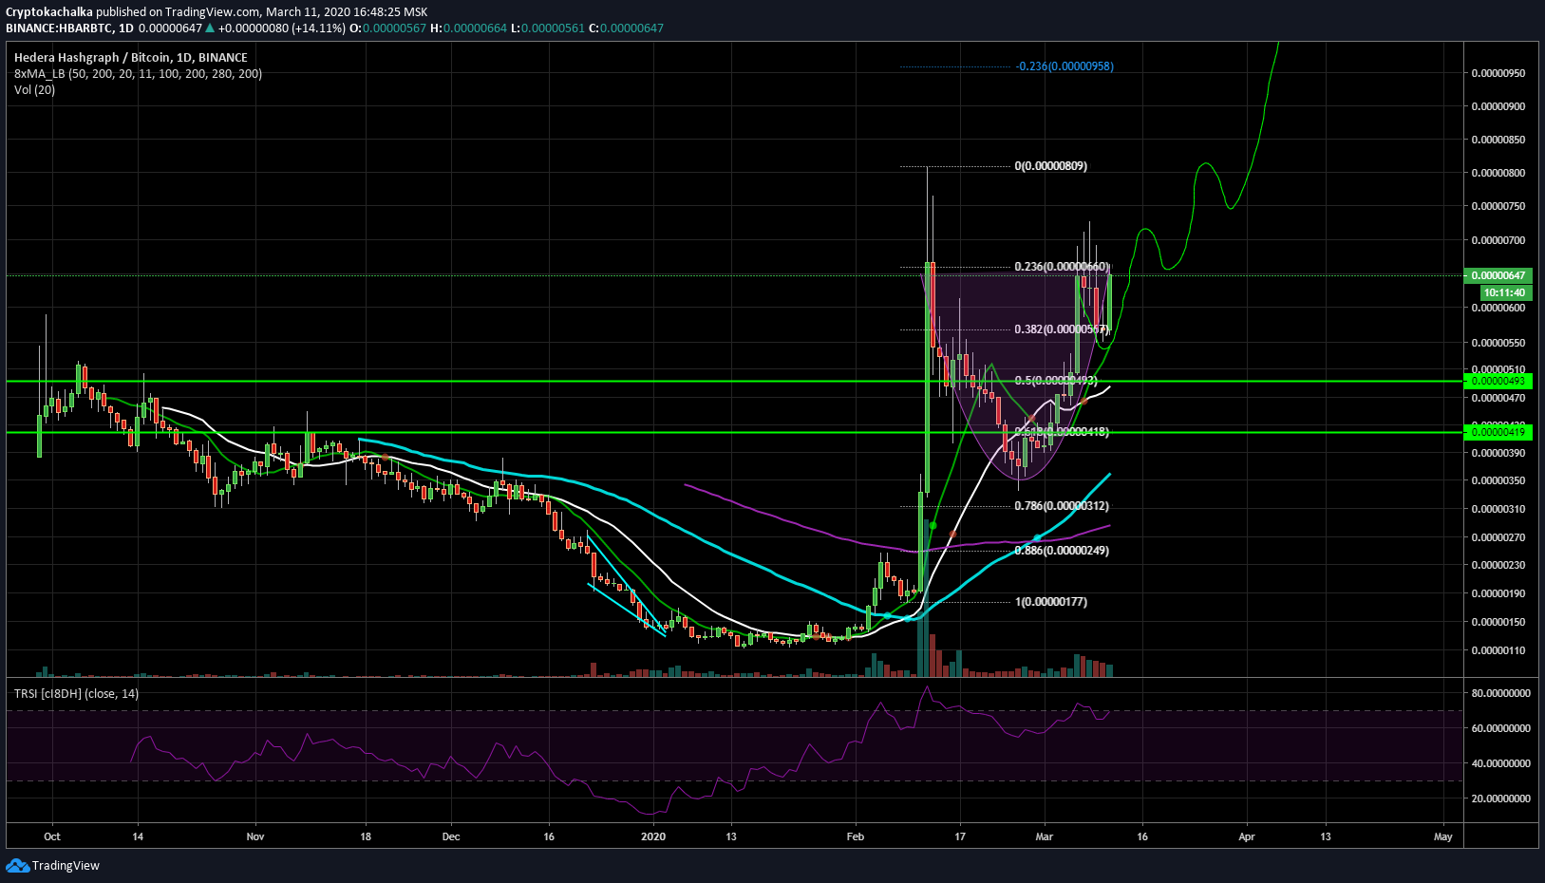This screenshot has width=1545, height=883.
Task: Click price scale value 0.00000950
Action: coord(1498,73)
